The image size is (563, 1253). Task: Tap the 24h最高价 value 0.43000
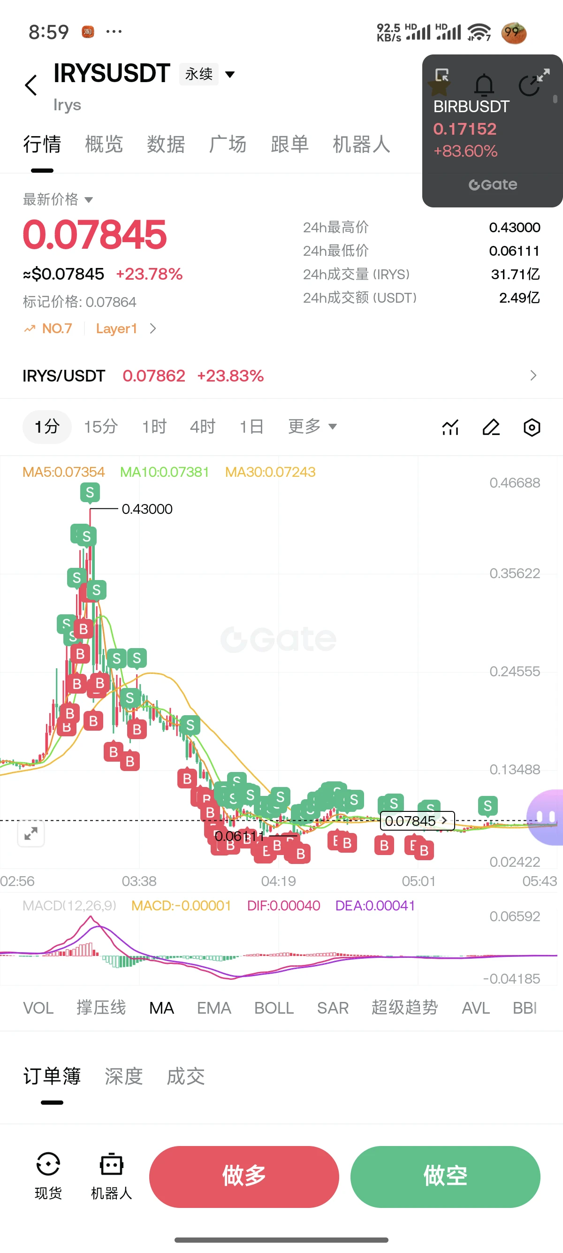(x=514, y=227)
